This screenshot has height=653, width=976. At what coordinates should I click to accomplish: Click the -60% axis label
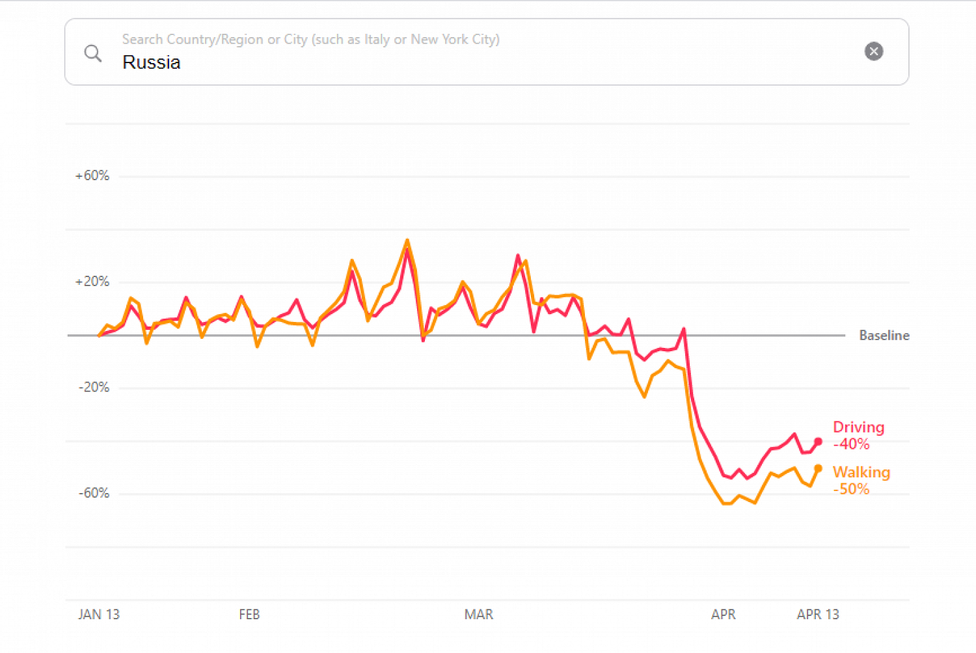[94, 493]
